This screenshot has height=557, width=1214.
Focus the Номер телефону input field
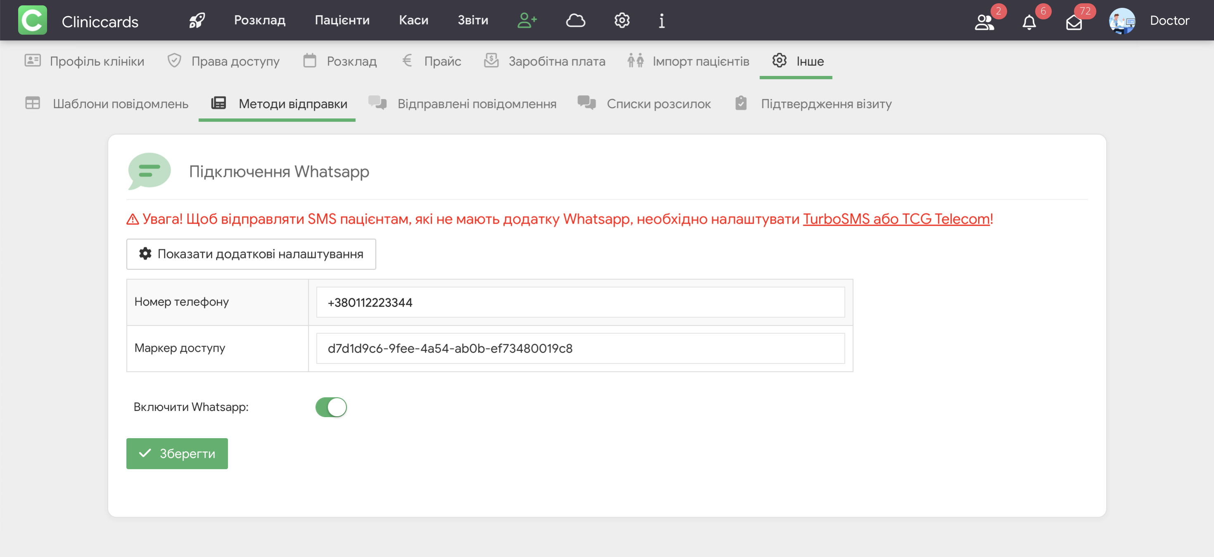coord(580,302)
